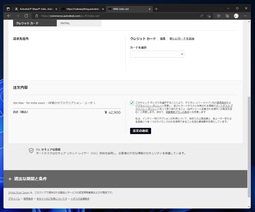Open browser collections

pyautogui.click(x=227, y=16)
